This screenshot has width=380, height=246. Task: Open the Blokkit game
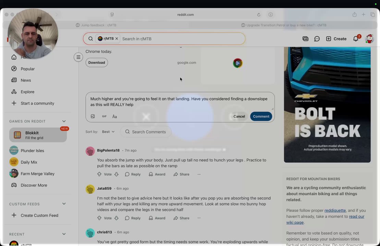tap(38, 135)
